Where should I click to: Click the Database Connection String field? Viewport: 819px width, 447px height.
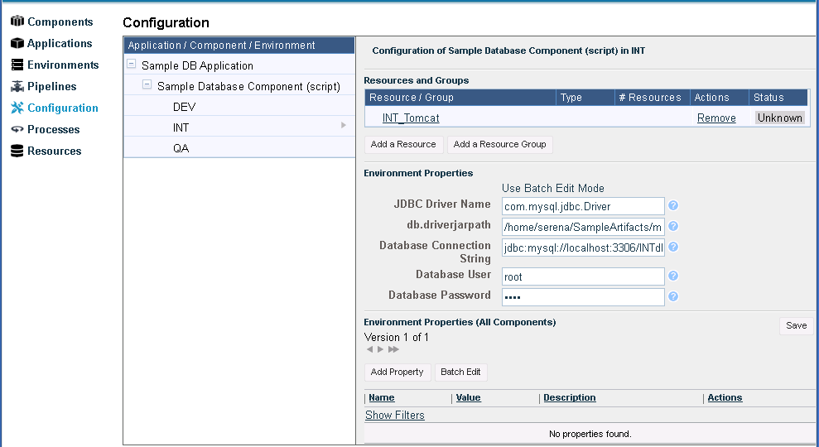pyautogui.click(x=583, y=248)
